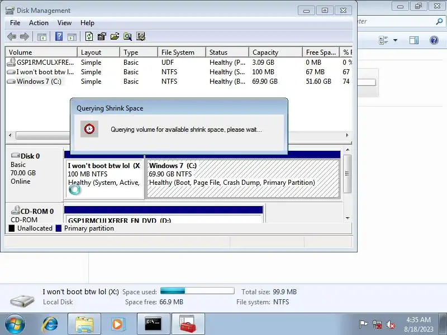Click local disk icon in Explorer details pane
This screenshot has width=447, height=335.
click(x=22, y=300)
